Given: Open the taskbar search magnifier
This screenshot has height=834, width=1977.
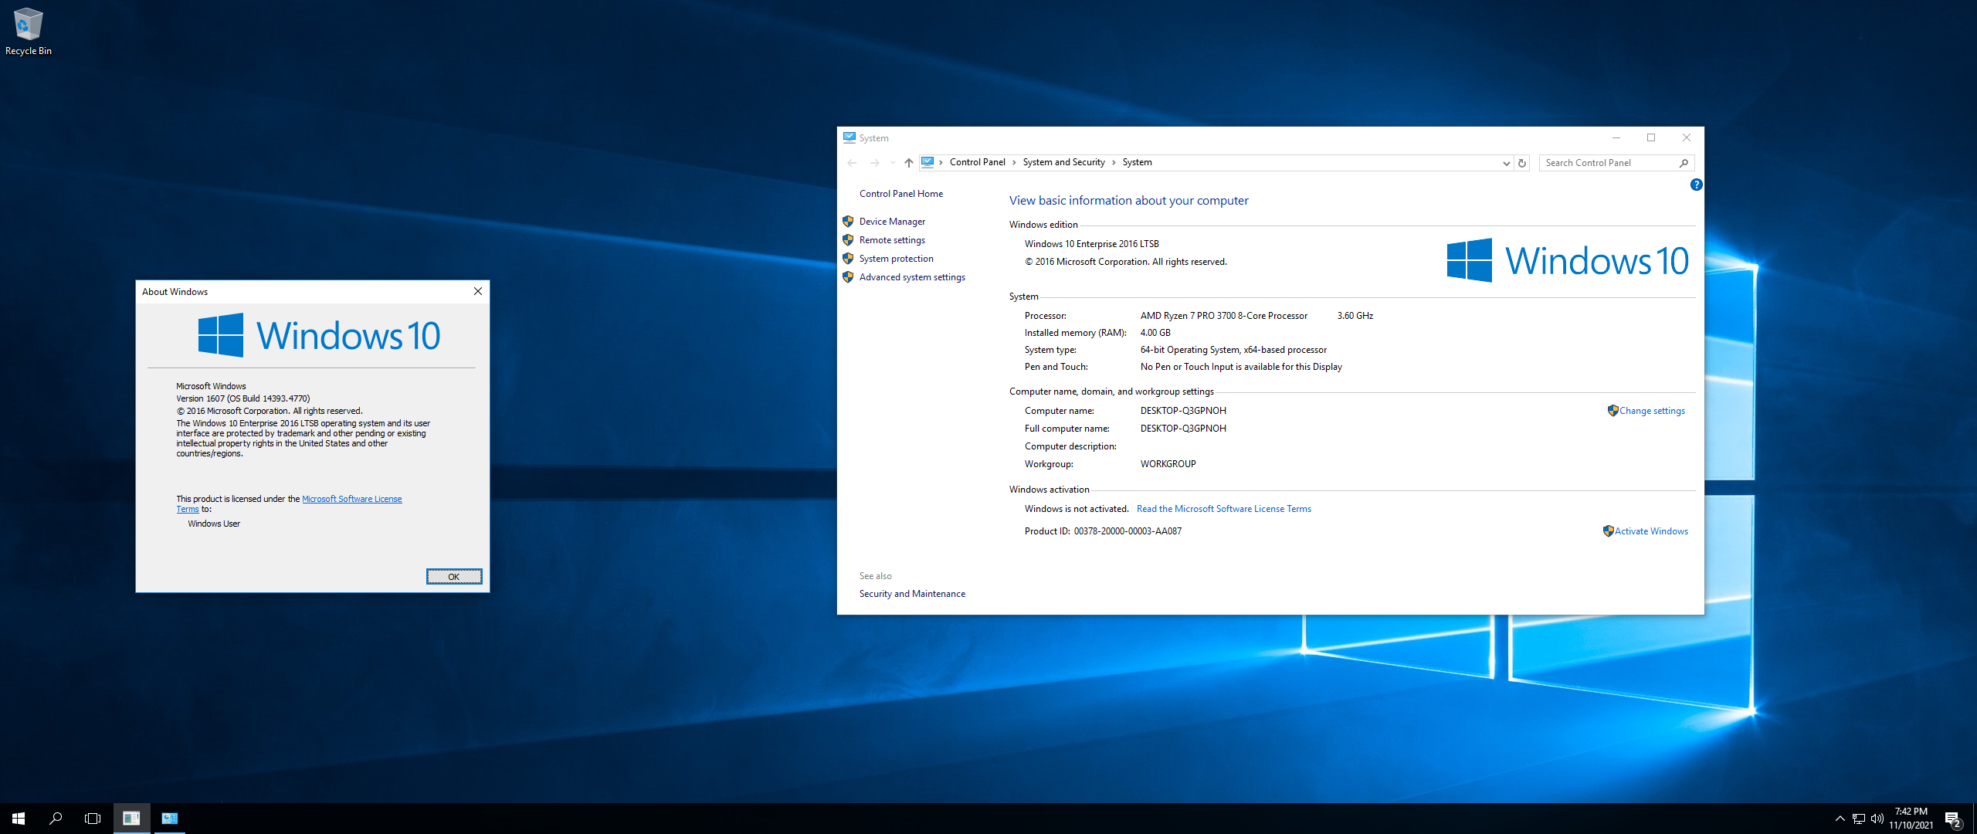Looking at the screenshot, I should point(56,819).
